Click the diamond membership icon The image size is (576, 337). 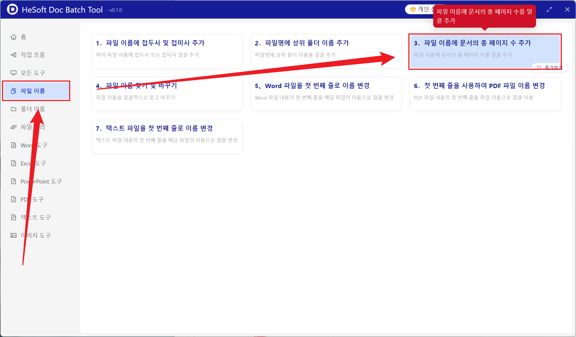point(413,10)
